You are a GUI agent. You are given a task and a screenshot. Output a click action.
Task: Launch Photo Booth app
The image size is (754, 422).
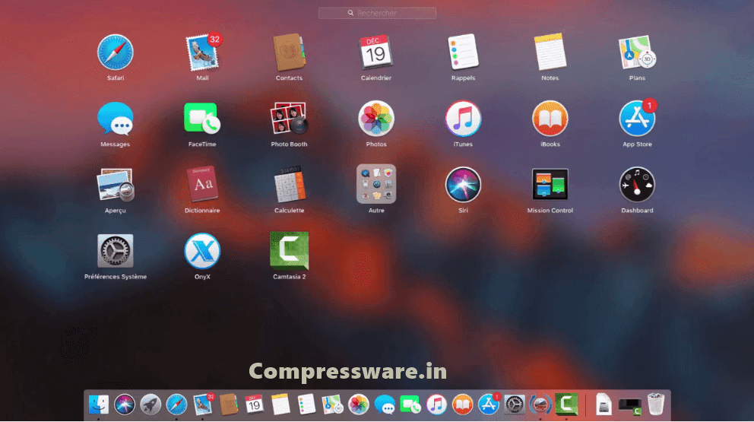(x=289, y=119)
